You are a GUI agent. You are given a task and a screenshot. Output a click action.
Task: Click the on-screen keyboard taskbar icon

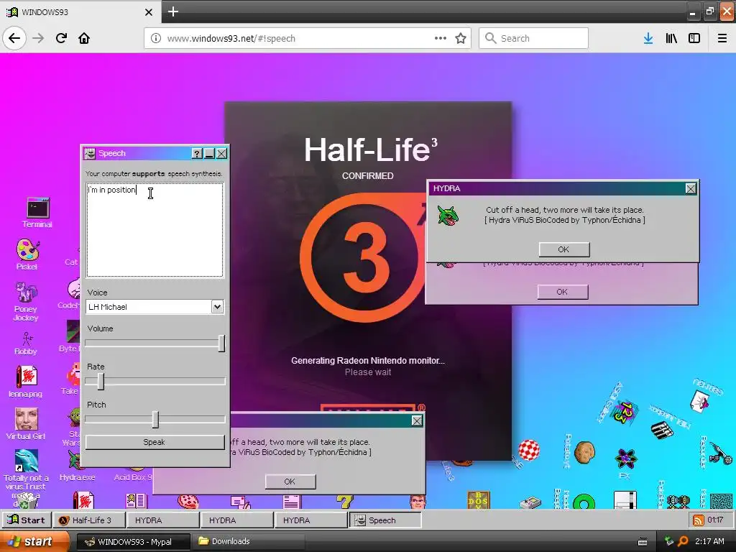pos(643,542)
